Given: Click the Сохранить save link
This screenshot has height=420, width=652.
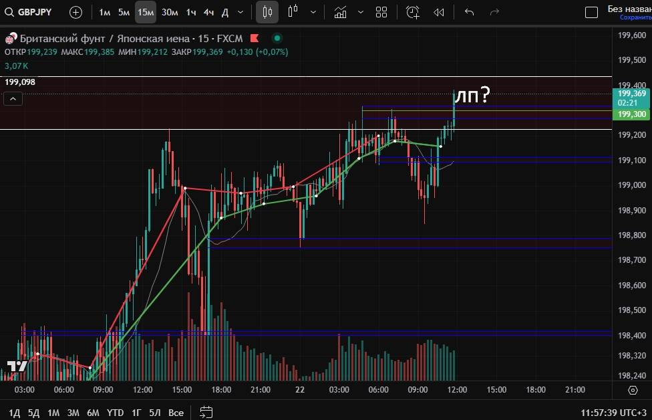Looking at the screenshot, I should (x=631, y=17).
